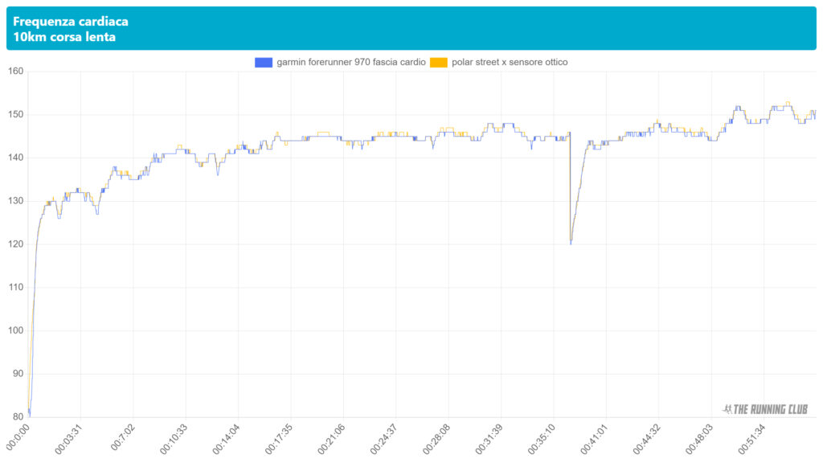Toggle the orange Polar legend swatch
Image resolution: width=823 pixels, height=463 pixels.
click(439, 63)
